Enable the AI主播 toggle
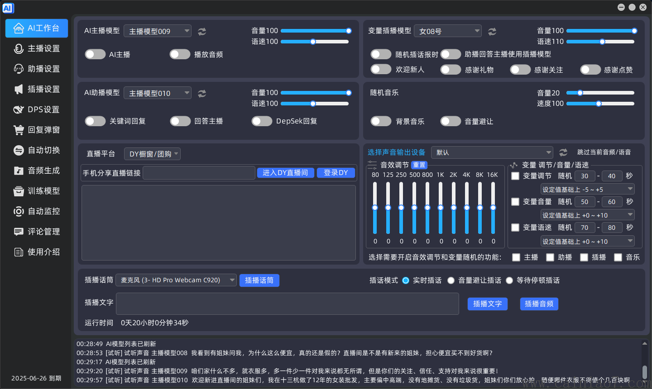The height and width of the screenshot is (389, 652). 95,54
